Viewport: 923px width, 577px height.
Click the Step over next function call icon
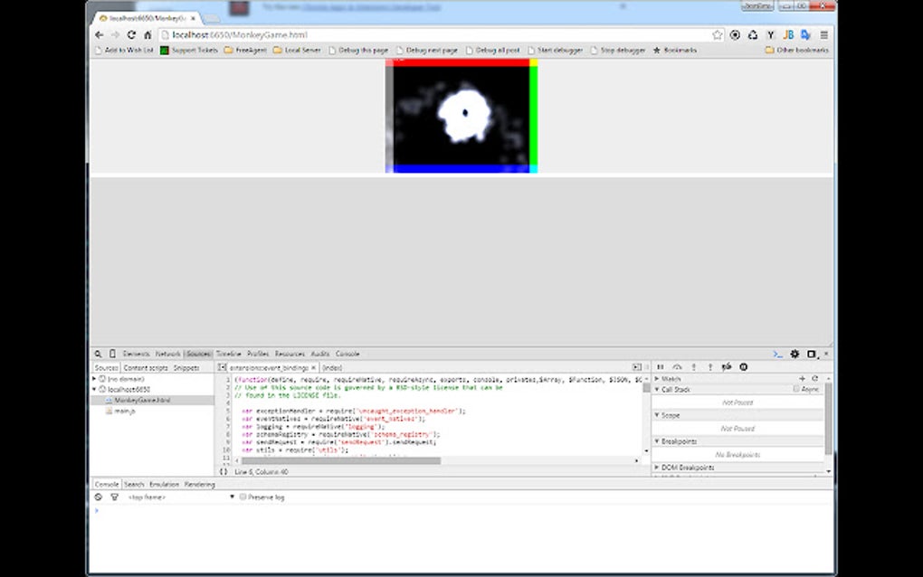675,366
